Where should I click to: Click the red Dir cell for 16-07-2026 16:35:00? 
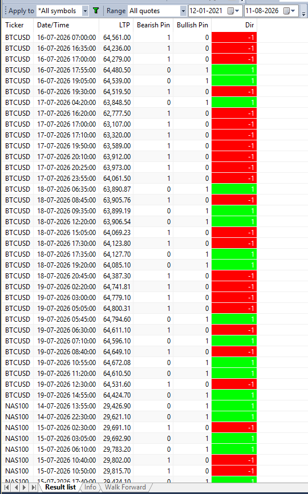[234, 48]
